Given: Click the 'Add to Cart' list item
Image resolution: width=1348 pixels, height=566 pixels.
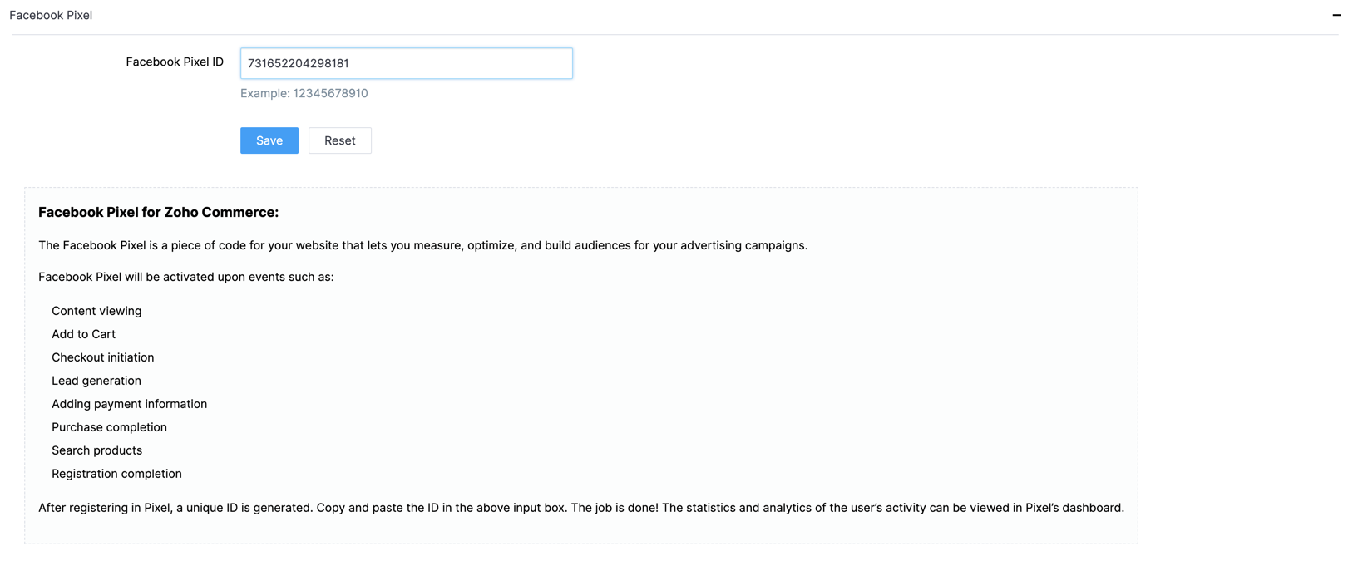Looking at the screenshot, I should point(83,334).
